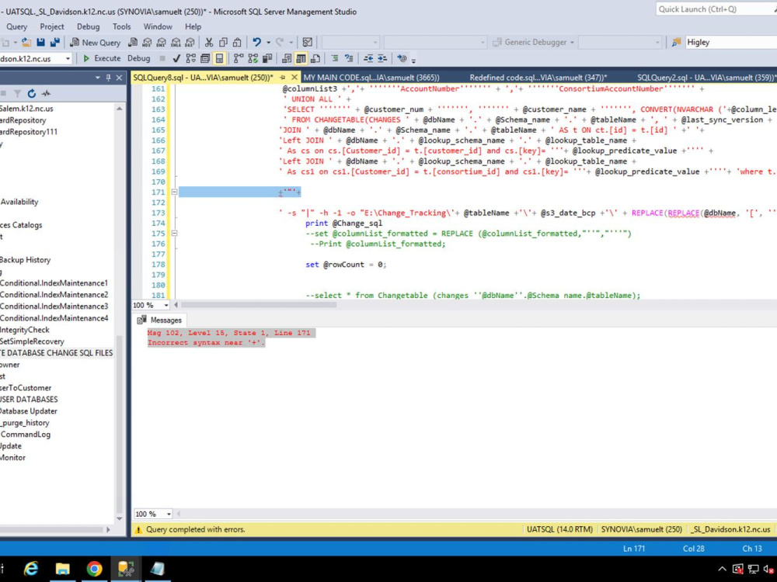Switch to MY MAIN CODE.sql tab
This screenshot has height=582, width=777.
click(x=371, y=78)
